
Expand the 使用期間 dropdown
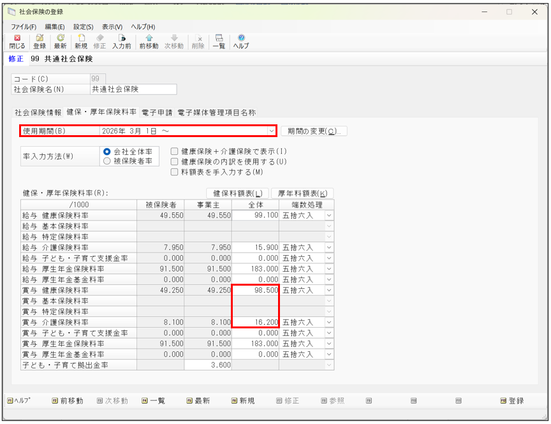pyautogui.click(x=272, y=131)
